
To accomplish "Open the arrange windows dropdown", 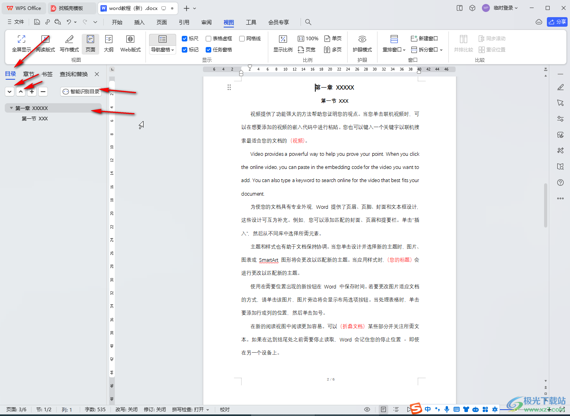I will (x=394, y=50).
